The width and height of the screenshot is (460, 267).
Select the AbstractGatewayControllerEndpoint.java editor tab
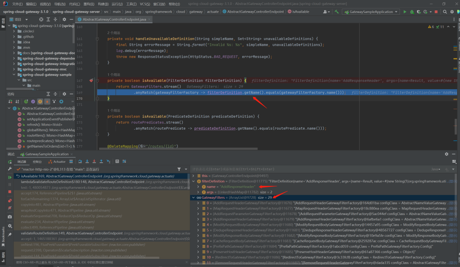(x=114, y=19)
